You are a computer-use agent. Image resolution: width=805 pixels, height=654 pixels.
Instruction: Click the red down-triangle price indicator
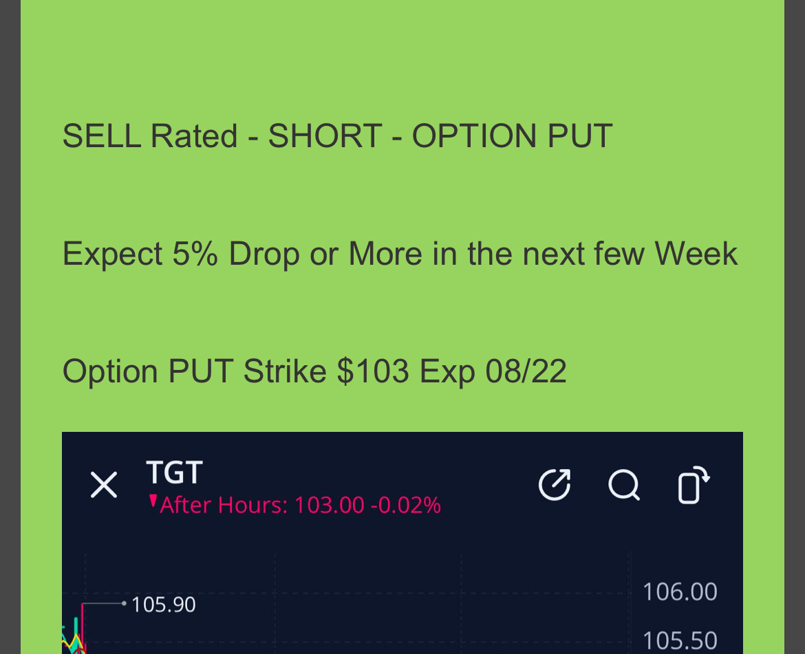click(x=153, y=501)
